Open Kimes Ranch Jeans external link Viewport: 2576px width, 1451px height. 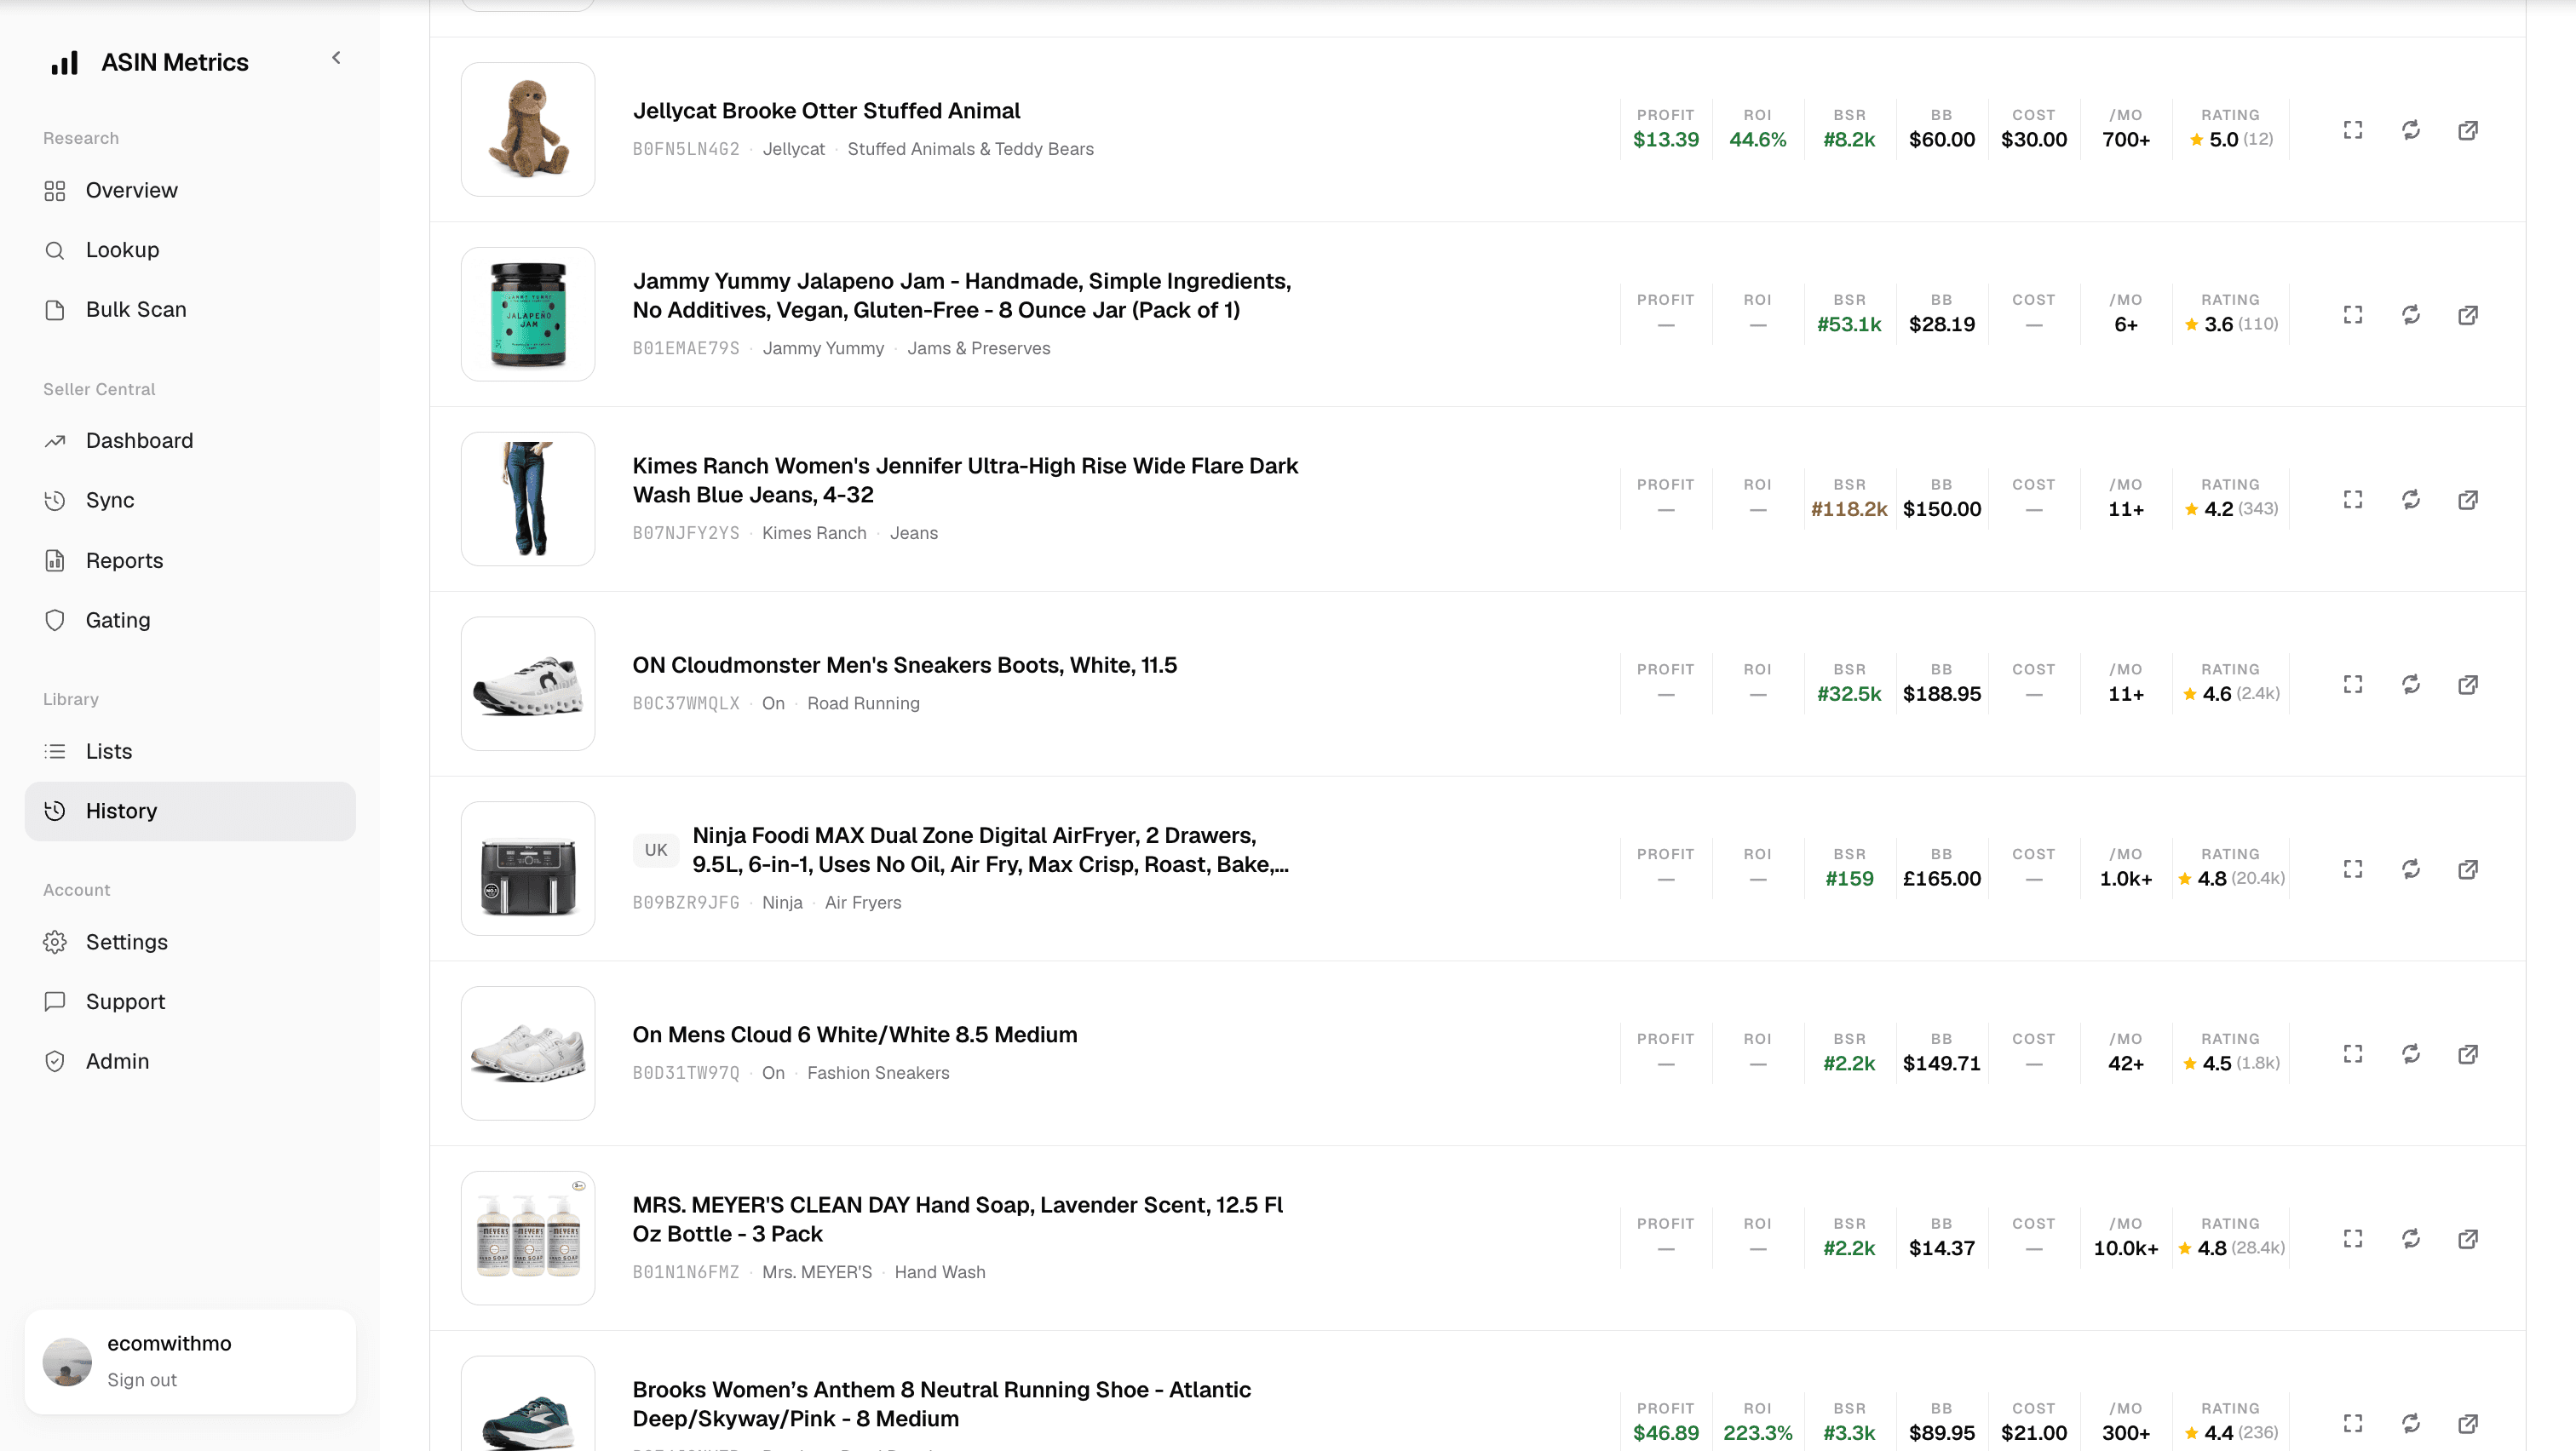(x=2468, y=500)
